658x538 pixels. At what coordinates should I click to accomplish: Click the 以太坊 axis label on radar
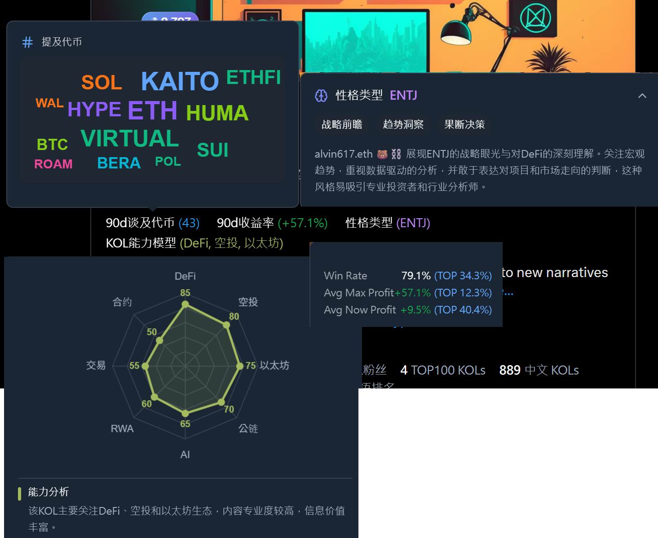[x=274, y=366]
